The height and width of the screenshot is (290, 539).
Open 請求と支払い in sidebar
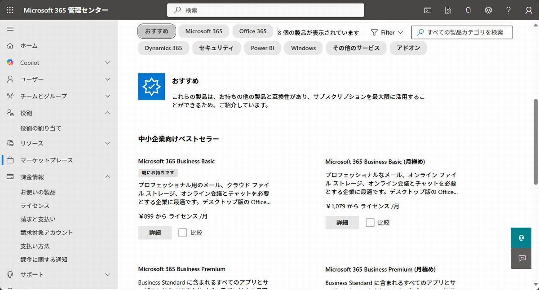point(38,219)
